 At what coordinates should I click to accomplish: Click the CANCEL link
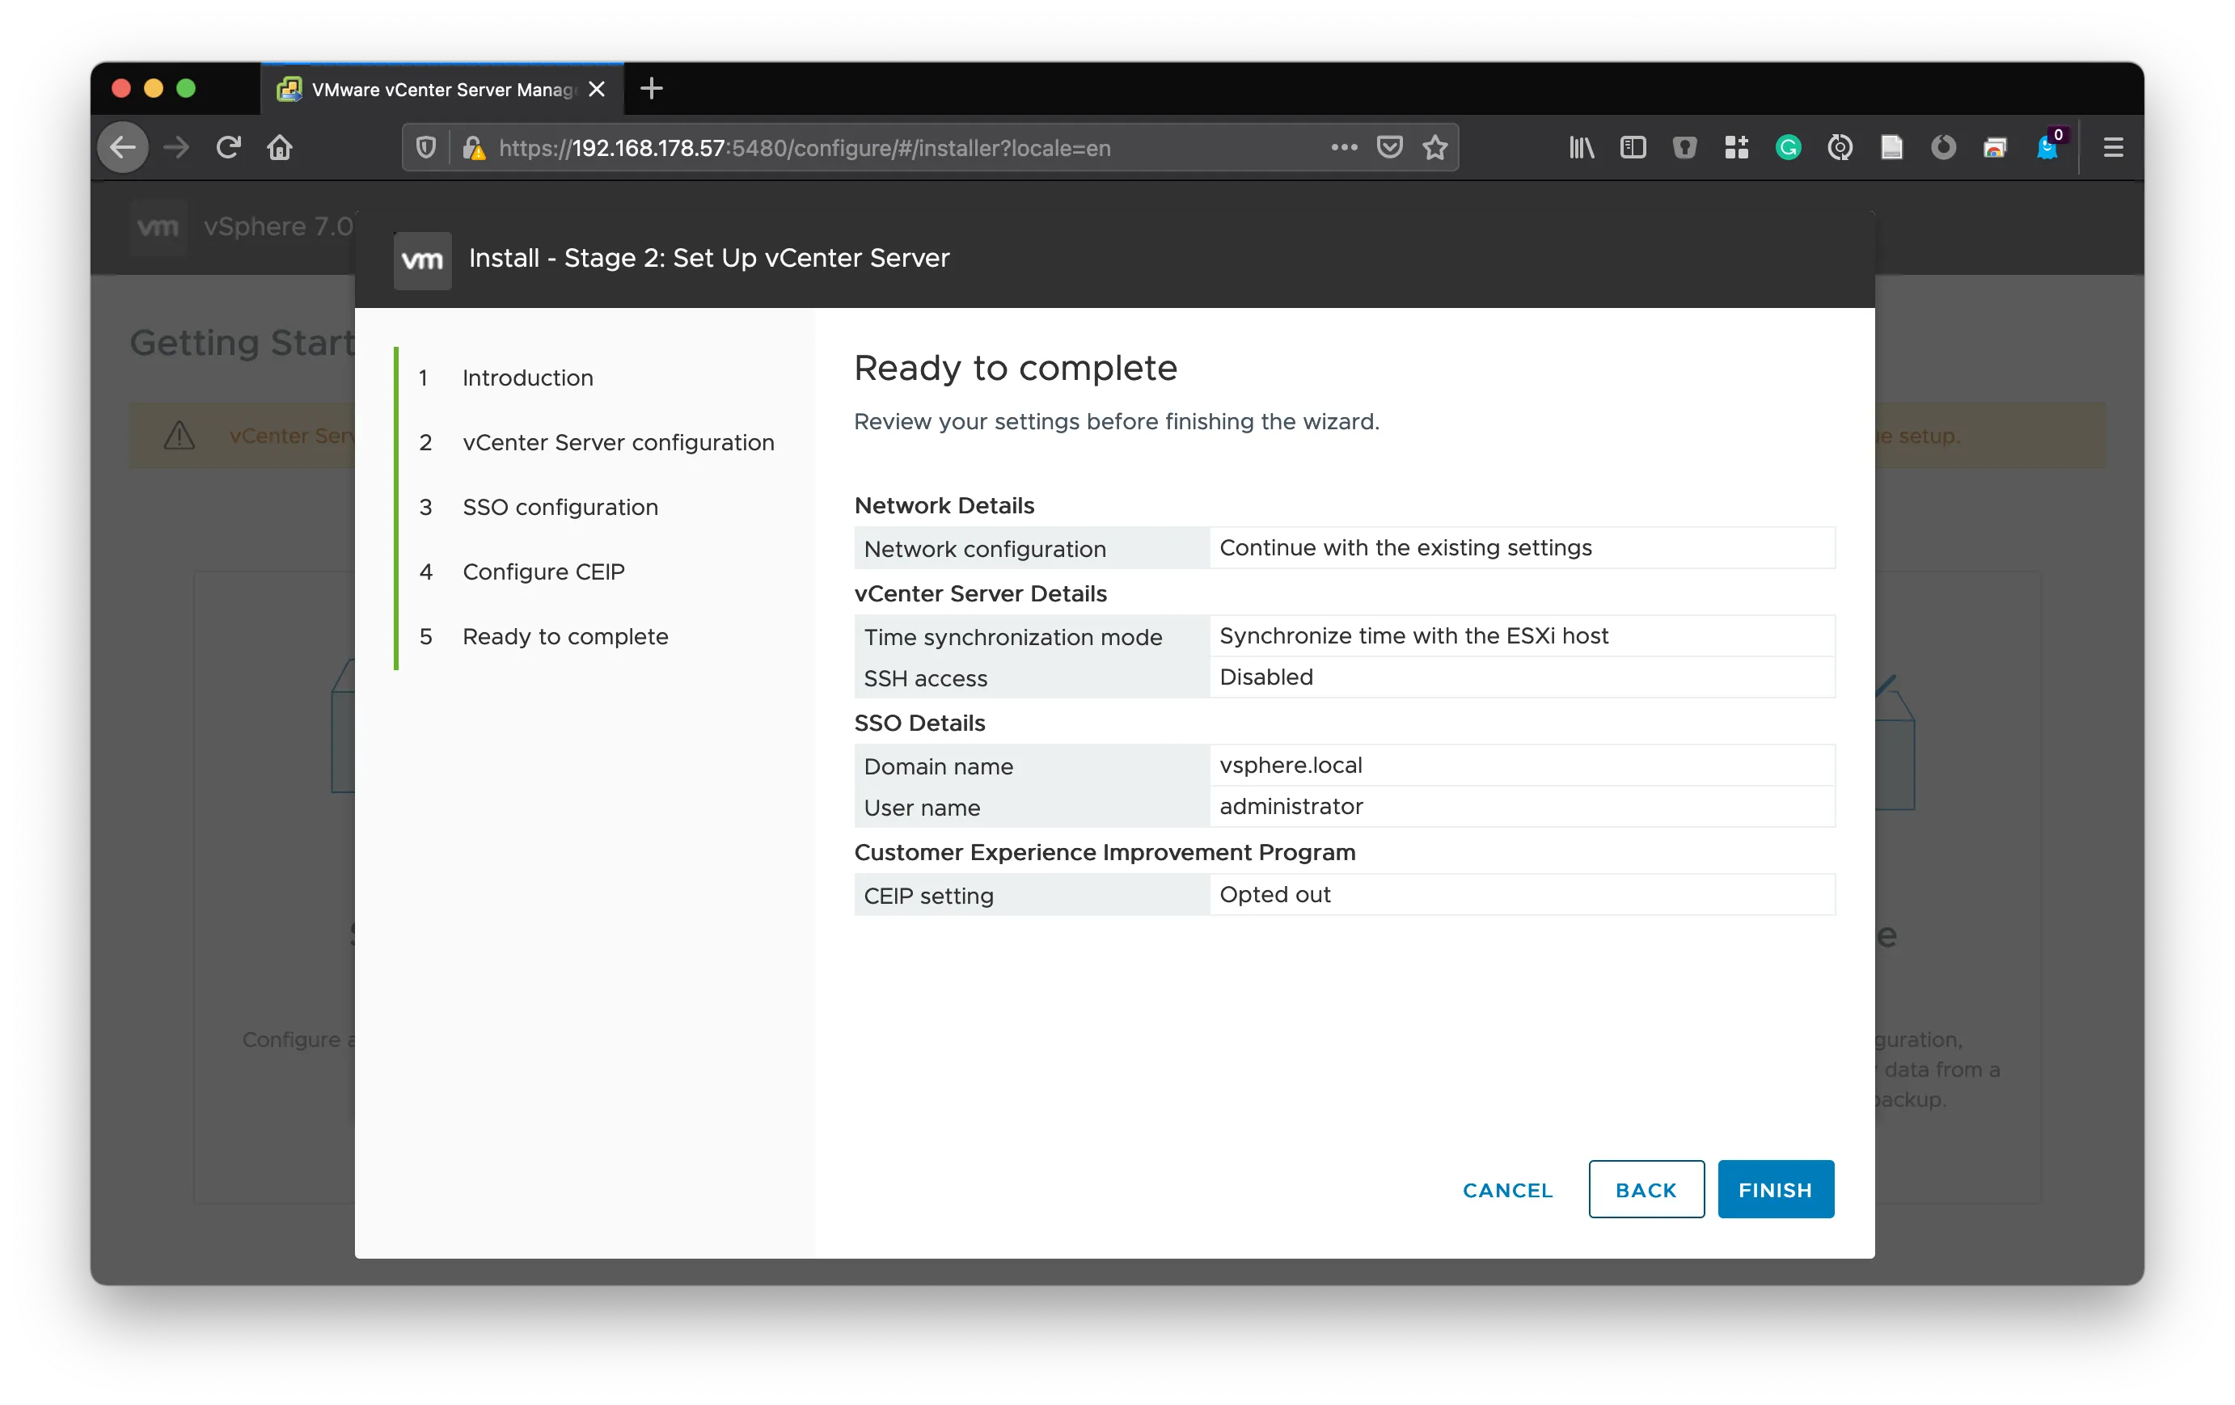coord(1506,1190)
